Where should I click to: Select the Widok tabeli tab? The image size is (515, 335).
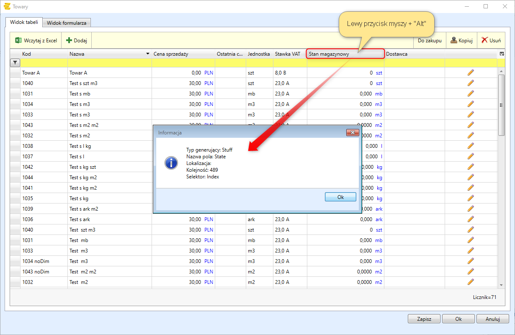[24, 22]
